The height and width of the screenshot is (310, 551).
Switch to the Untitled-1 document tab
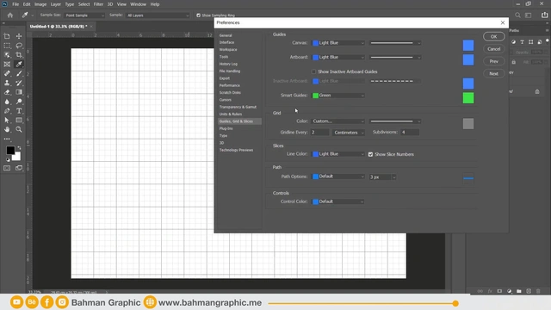pyautogui.click(x=59, y=27)
